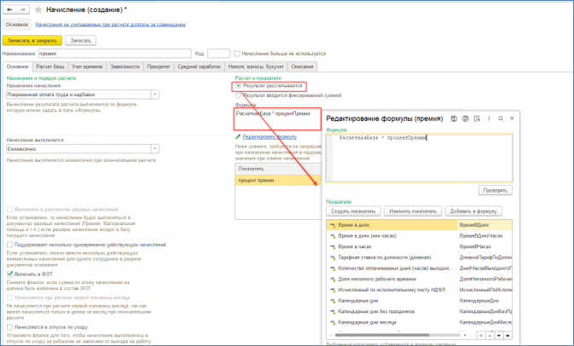This screenshot has width=574, height=346.
Task: Click the print icon in formula editor header
Action: point(466,118)
